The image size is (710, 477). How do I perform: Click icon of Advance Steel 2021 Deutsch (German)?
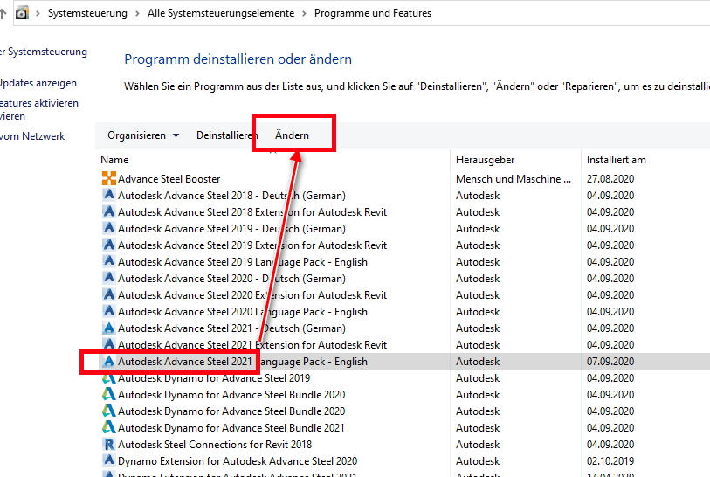point(108,328)
